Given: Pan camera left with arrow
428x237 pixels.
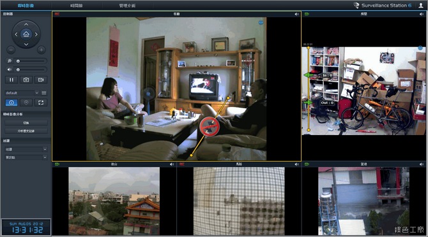Looking at the screenshot, I should click(x=16, y=34).
